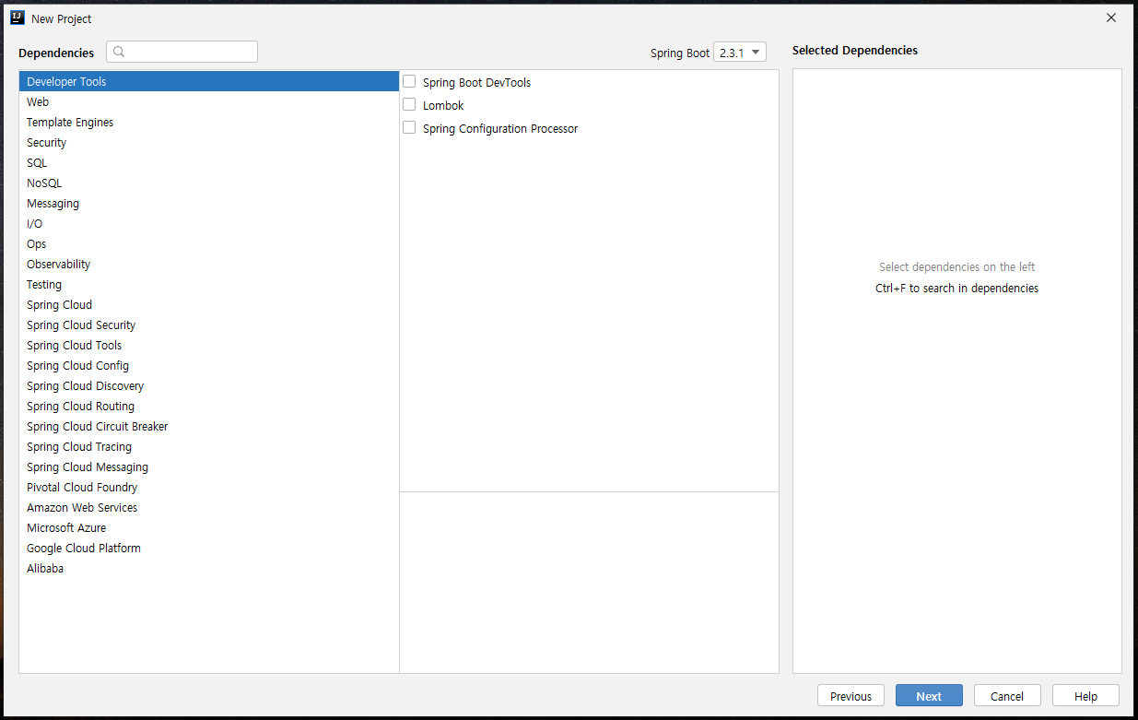This screenshot has height=720, width=1138.
Task: Select the Microsoft Azure category
Action: [x=209, y=527]
